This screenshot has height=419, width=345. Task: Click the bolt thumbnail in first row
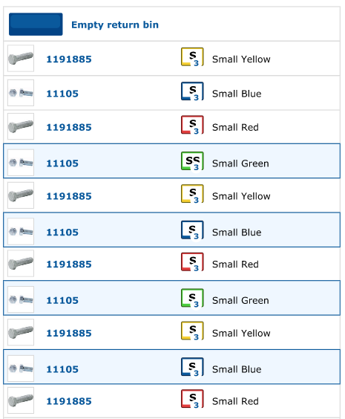(21, 58)
